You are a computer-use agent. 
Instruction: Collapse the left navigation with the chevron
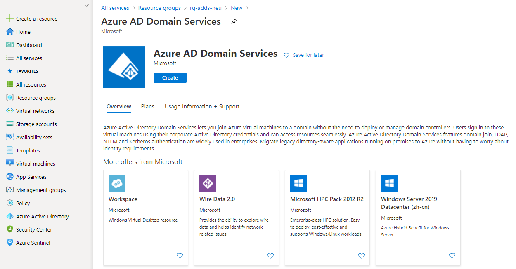point(87,6)
